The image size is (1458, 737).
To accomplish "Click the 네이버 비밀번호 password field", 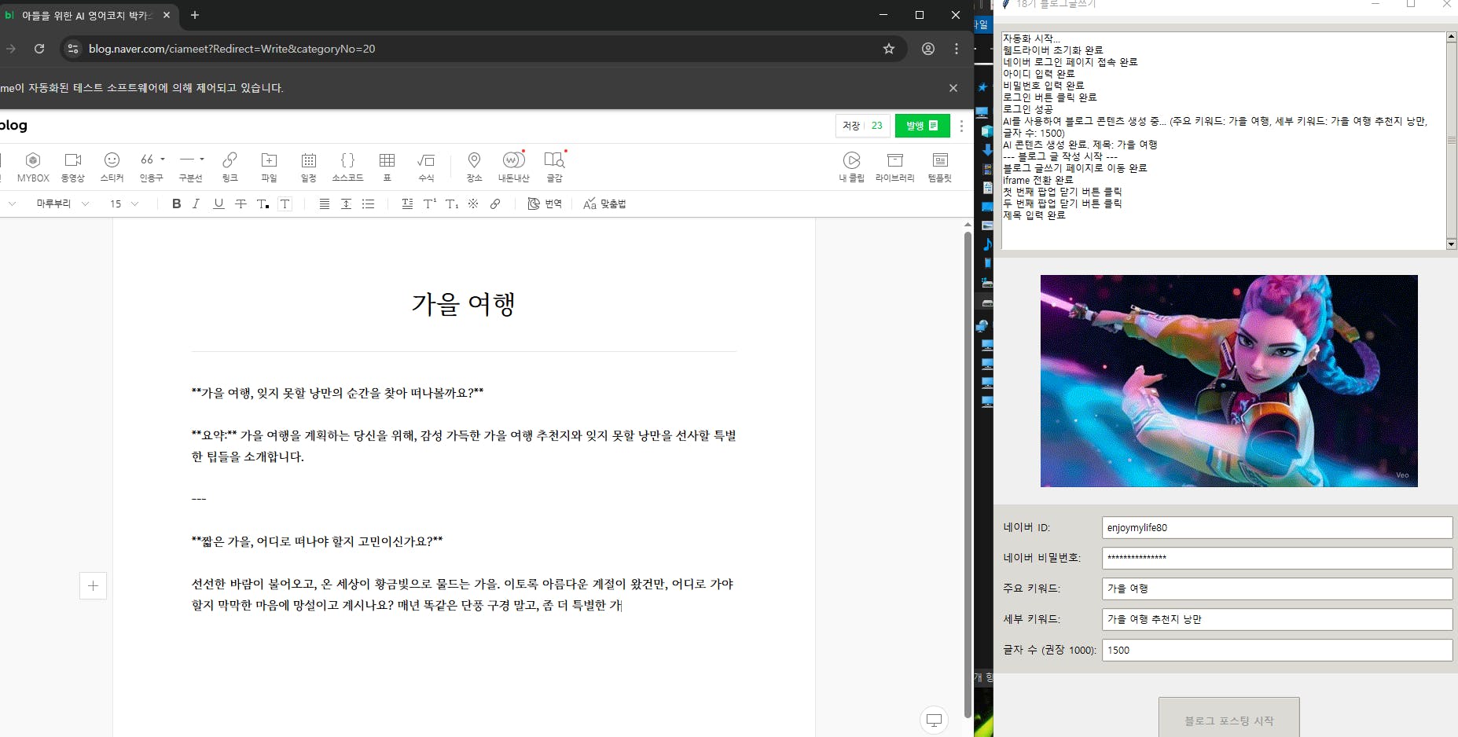I will pos(1277,558).
